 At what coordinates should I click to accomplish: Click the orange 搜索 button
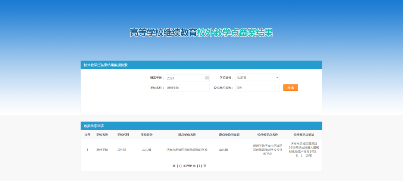click(290, 88)
